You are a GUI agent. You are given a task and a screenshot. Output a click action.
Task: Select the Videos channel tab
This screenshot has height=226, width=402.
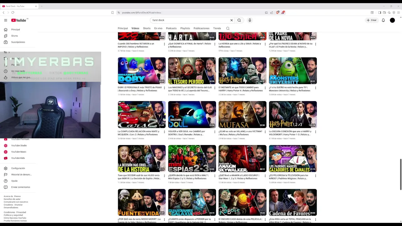point(135,28)
